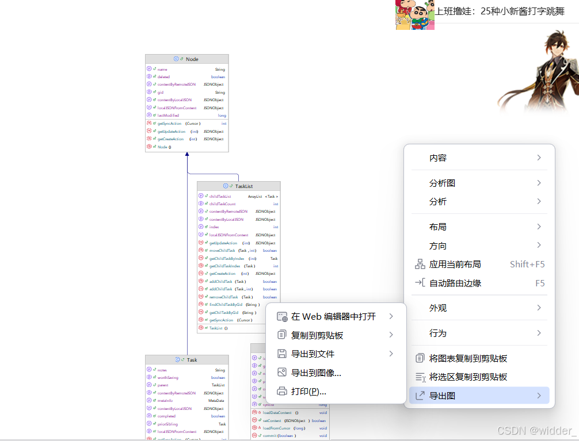
Task: Expand the 外观 submenu chevron
Action: tap(539, 308)
